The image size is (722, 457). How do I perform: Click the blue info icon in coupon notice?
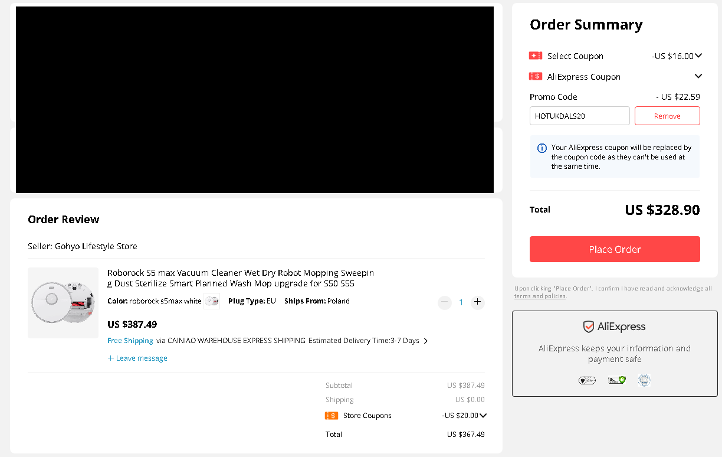(x=542, y=148)
